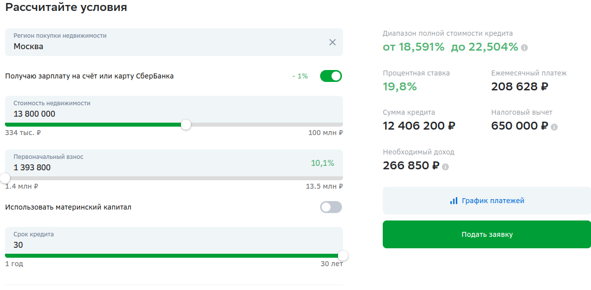Click the 12 406 200 ₽ loan amount
Viewport: 591px width, 290px height.
click(x=419, y=126)
